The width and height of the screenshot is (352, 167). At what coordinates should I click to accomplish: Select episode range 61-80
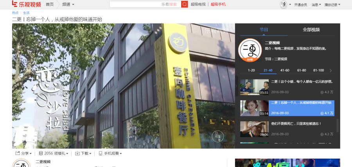coord(302,70)
